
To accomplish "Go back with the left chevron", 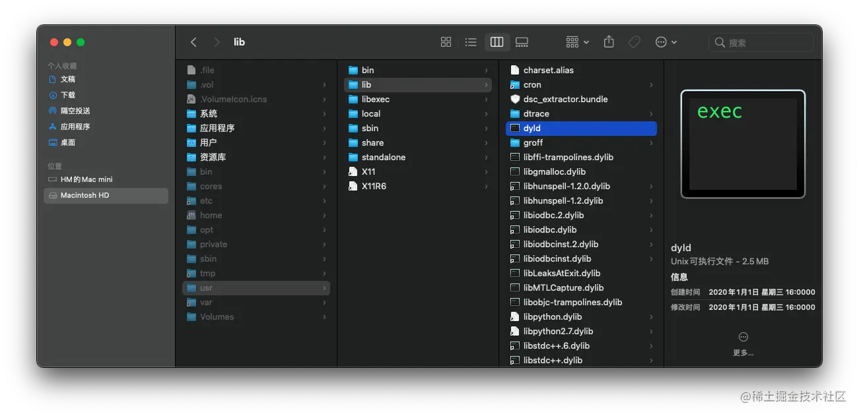I will point(193,42).
